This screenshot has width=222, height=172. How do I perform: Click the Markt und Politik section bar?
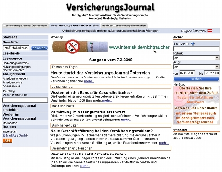(111, 106)
